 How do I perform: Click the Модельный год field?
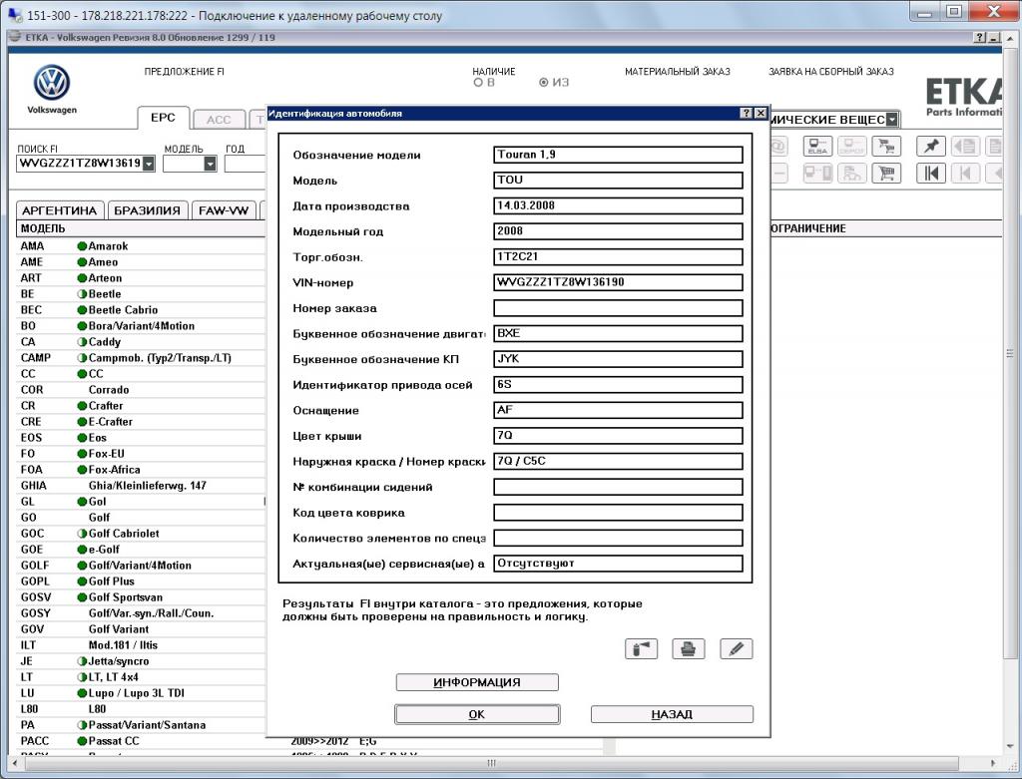coord(618,231)
